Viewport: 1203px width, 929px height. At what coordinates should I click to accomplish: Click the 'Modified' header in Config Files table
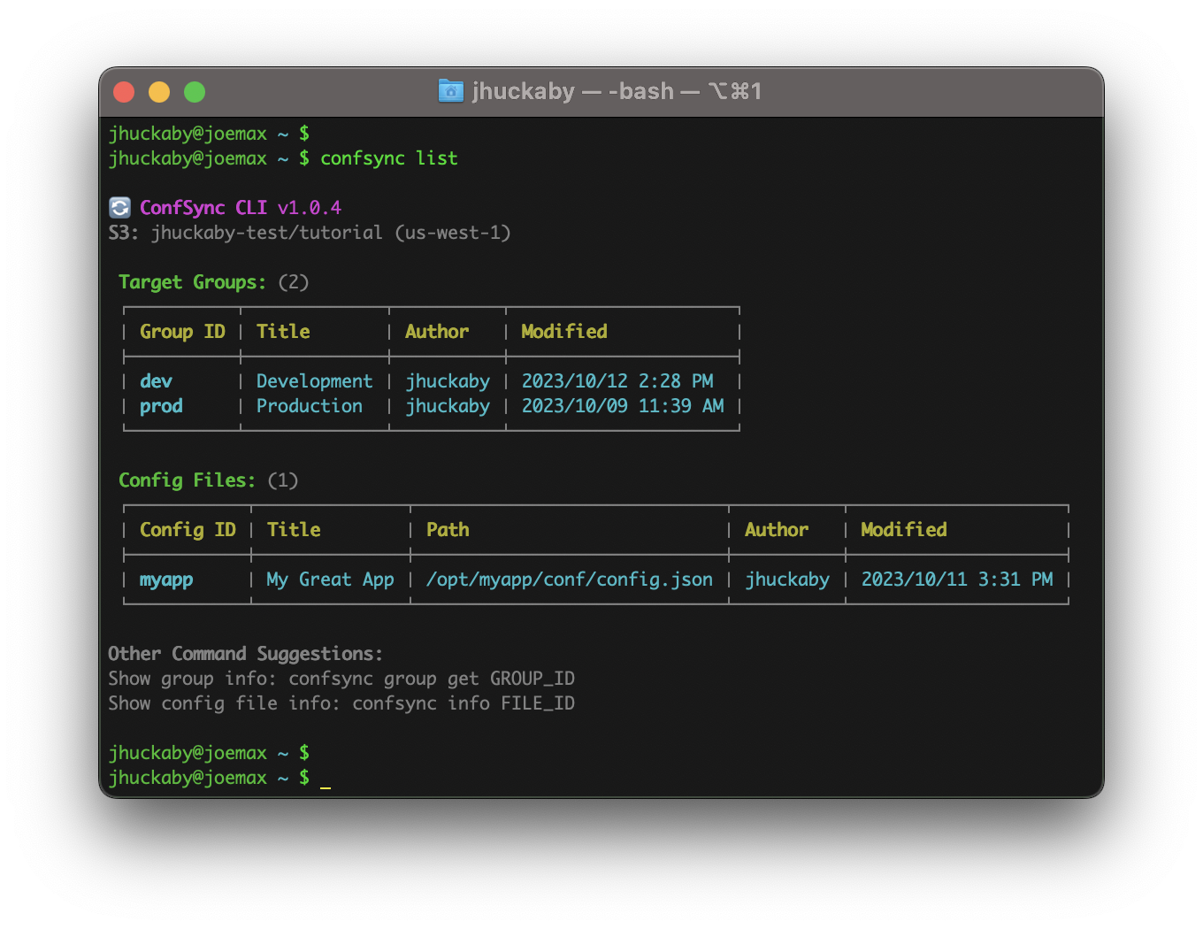pyautogui.click(x=904, y=530)
